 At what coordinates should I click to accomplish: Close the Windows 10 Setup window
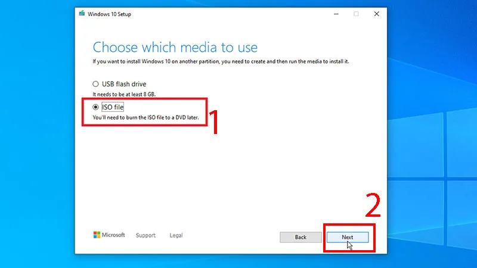[x=377, y=14]
